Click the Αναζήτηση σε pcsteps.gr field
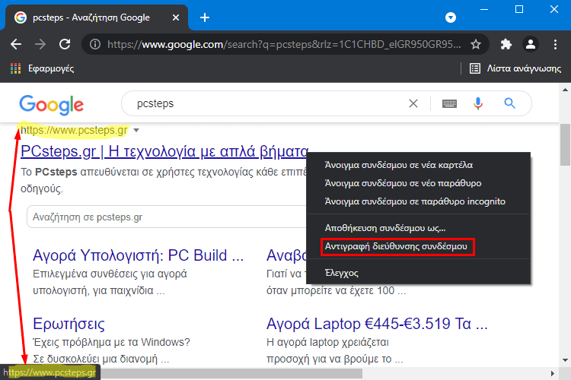The height and width of the screenshot is (380, 571). [167, 217]
